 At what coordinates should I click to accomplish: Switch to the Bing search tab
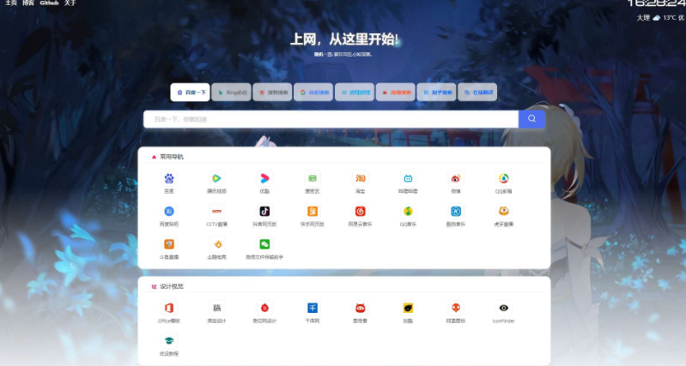coord(230,92)
